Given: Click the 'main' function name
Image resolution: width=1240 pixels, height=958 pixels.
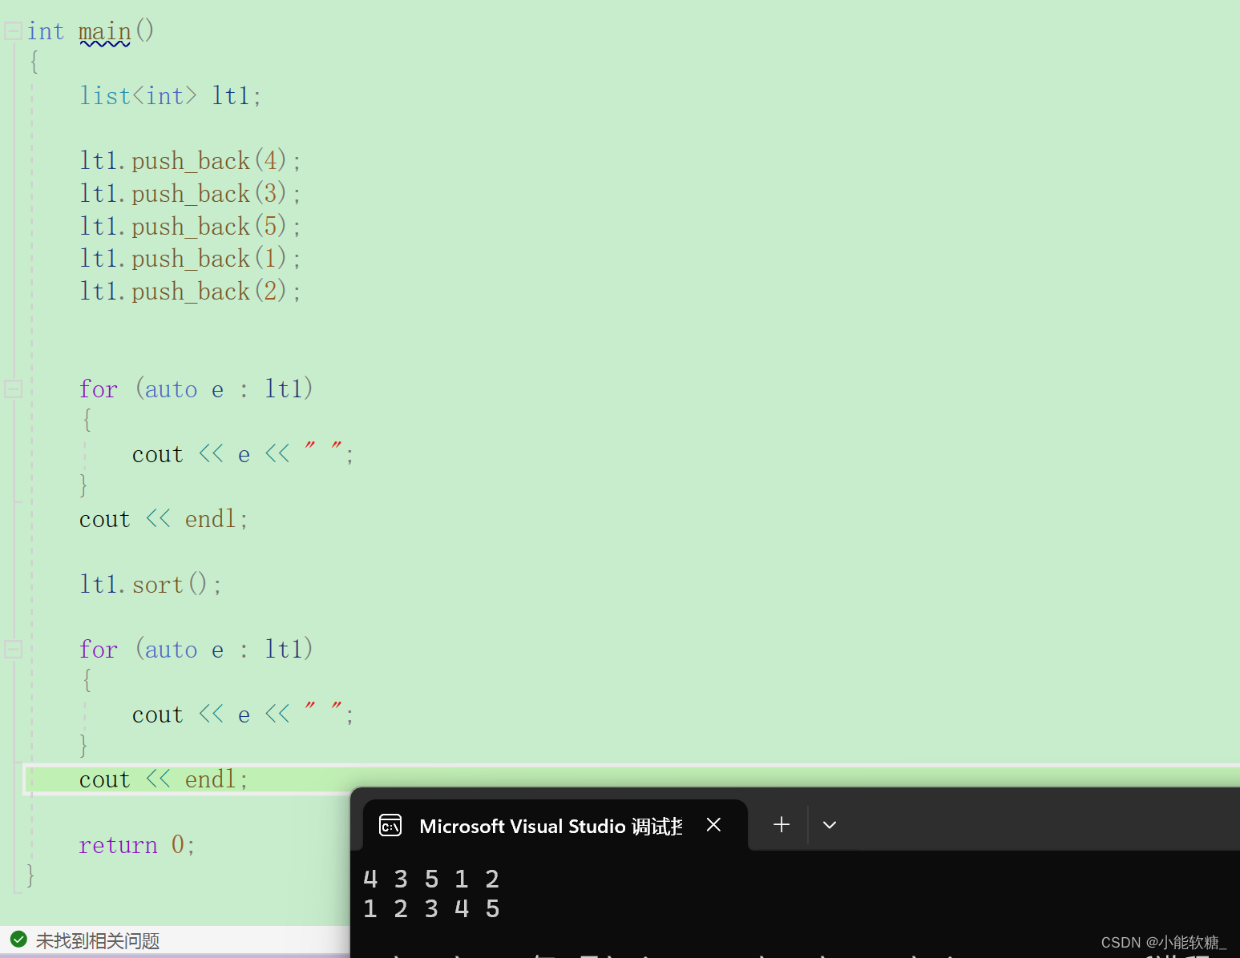Looking at the screenshot, I should click(104, 31).
